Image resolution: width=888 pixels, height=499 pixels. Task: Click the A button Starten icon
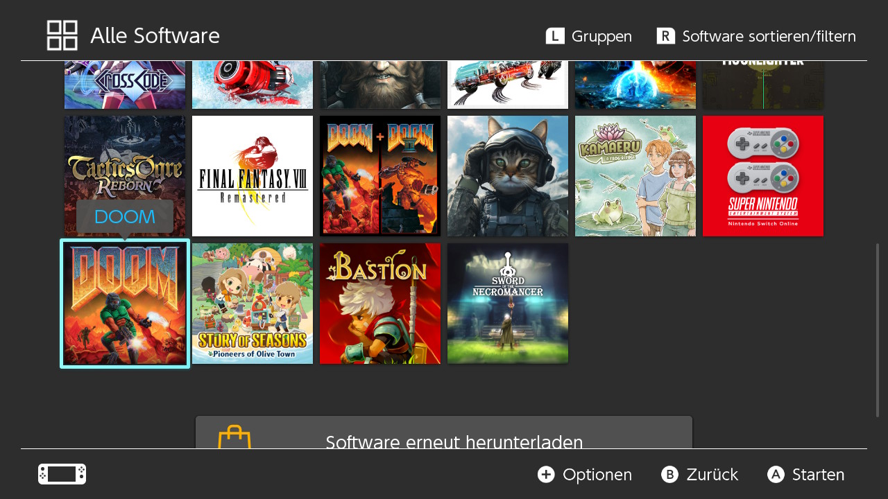[x=776, y=474]
